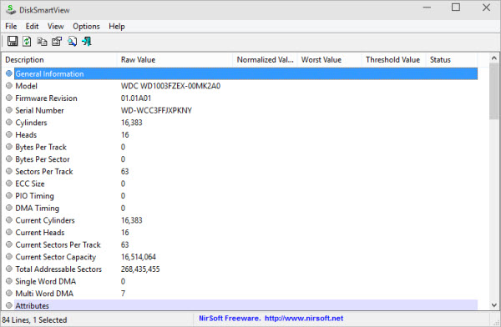The image size is (501, 327).
Task: Open Properties via the toolbar icon
Action: coord(57,41)
